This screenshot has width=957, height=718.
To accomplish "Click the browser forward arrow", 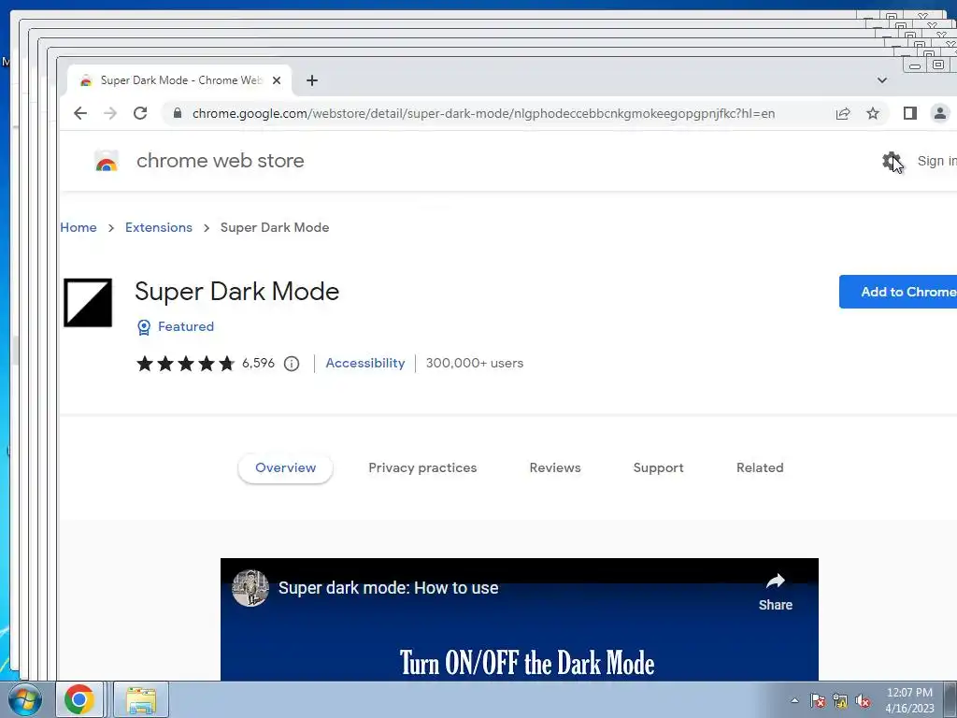I will [x=110, y=113].
